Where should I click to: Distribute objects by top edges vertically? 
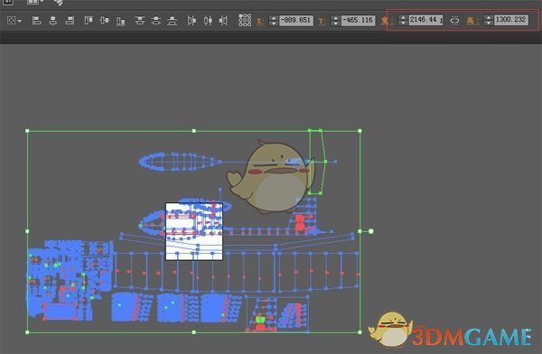[140, 21]
